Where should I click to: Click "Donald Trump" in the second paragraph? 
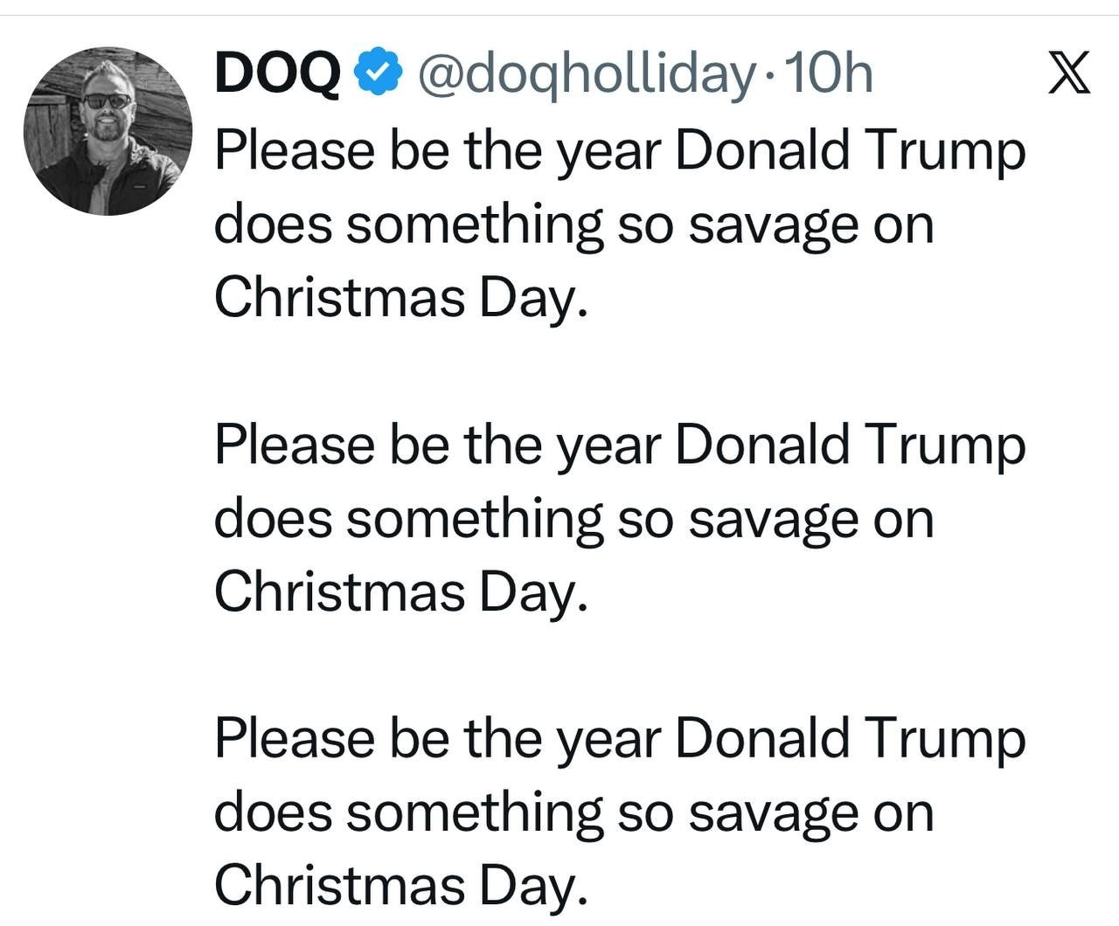point(850,445)
